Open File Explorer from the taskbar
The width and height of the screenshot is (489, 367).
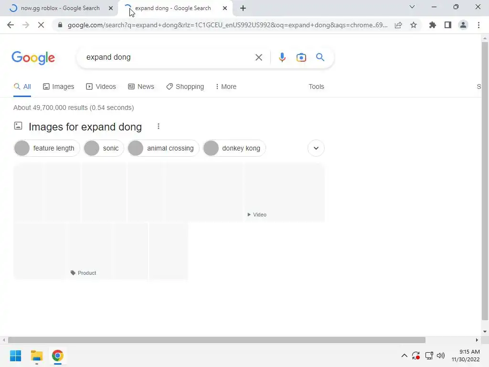(36, 356)
